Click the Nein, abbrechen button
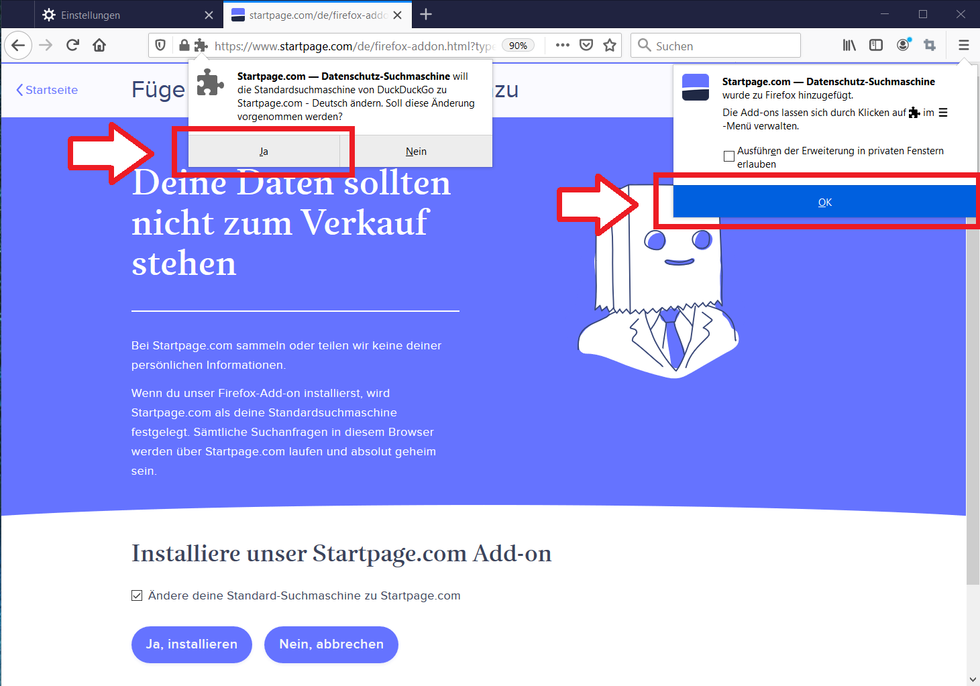 [x=331, y=644]
